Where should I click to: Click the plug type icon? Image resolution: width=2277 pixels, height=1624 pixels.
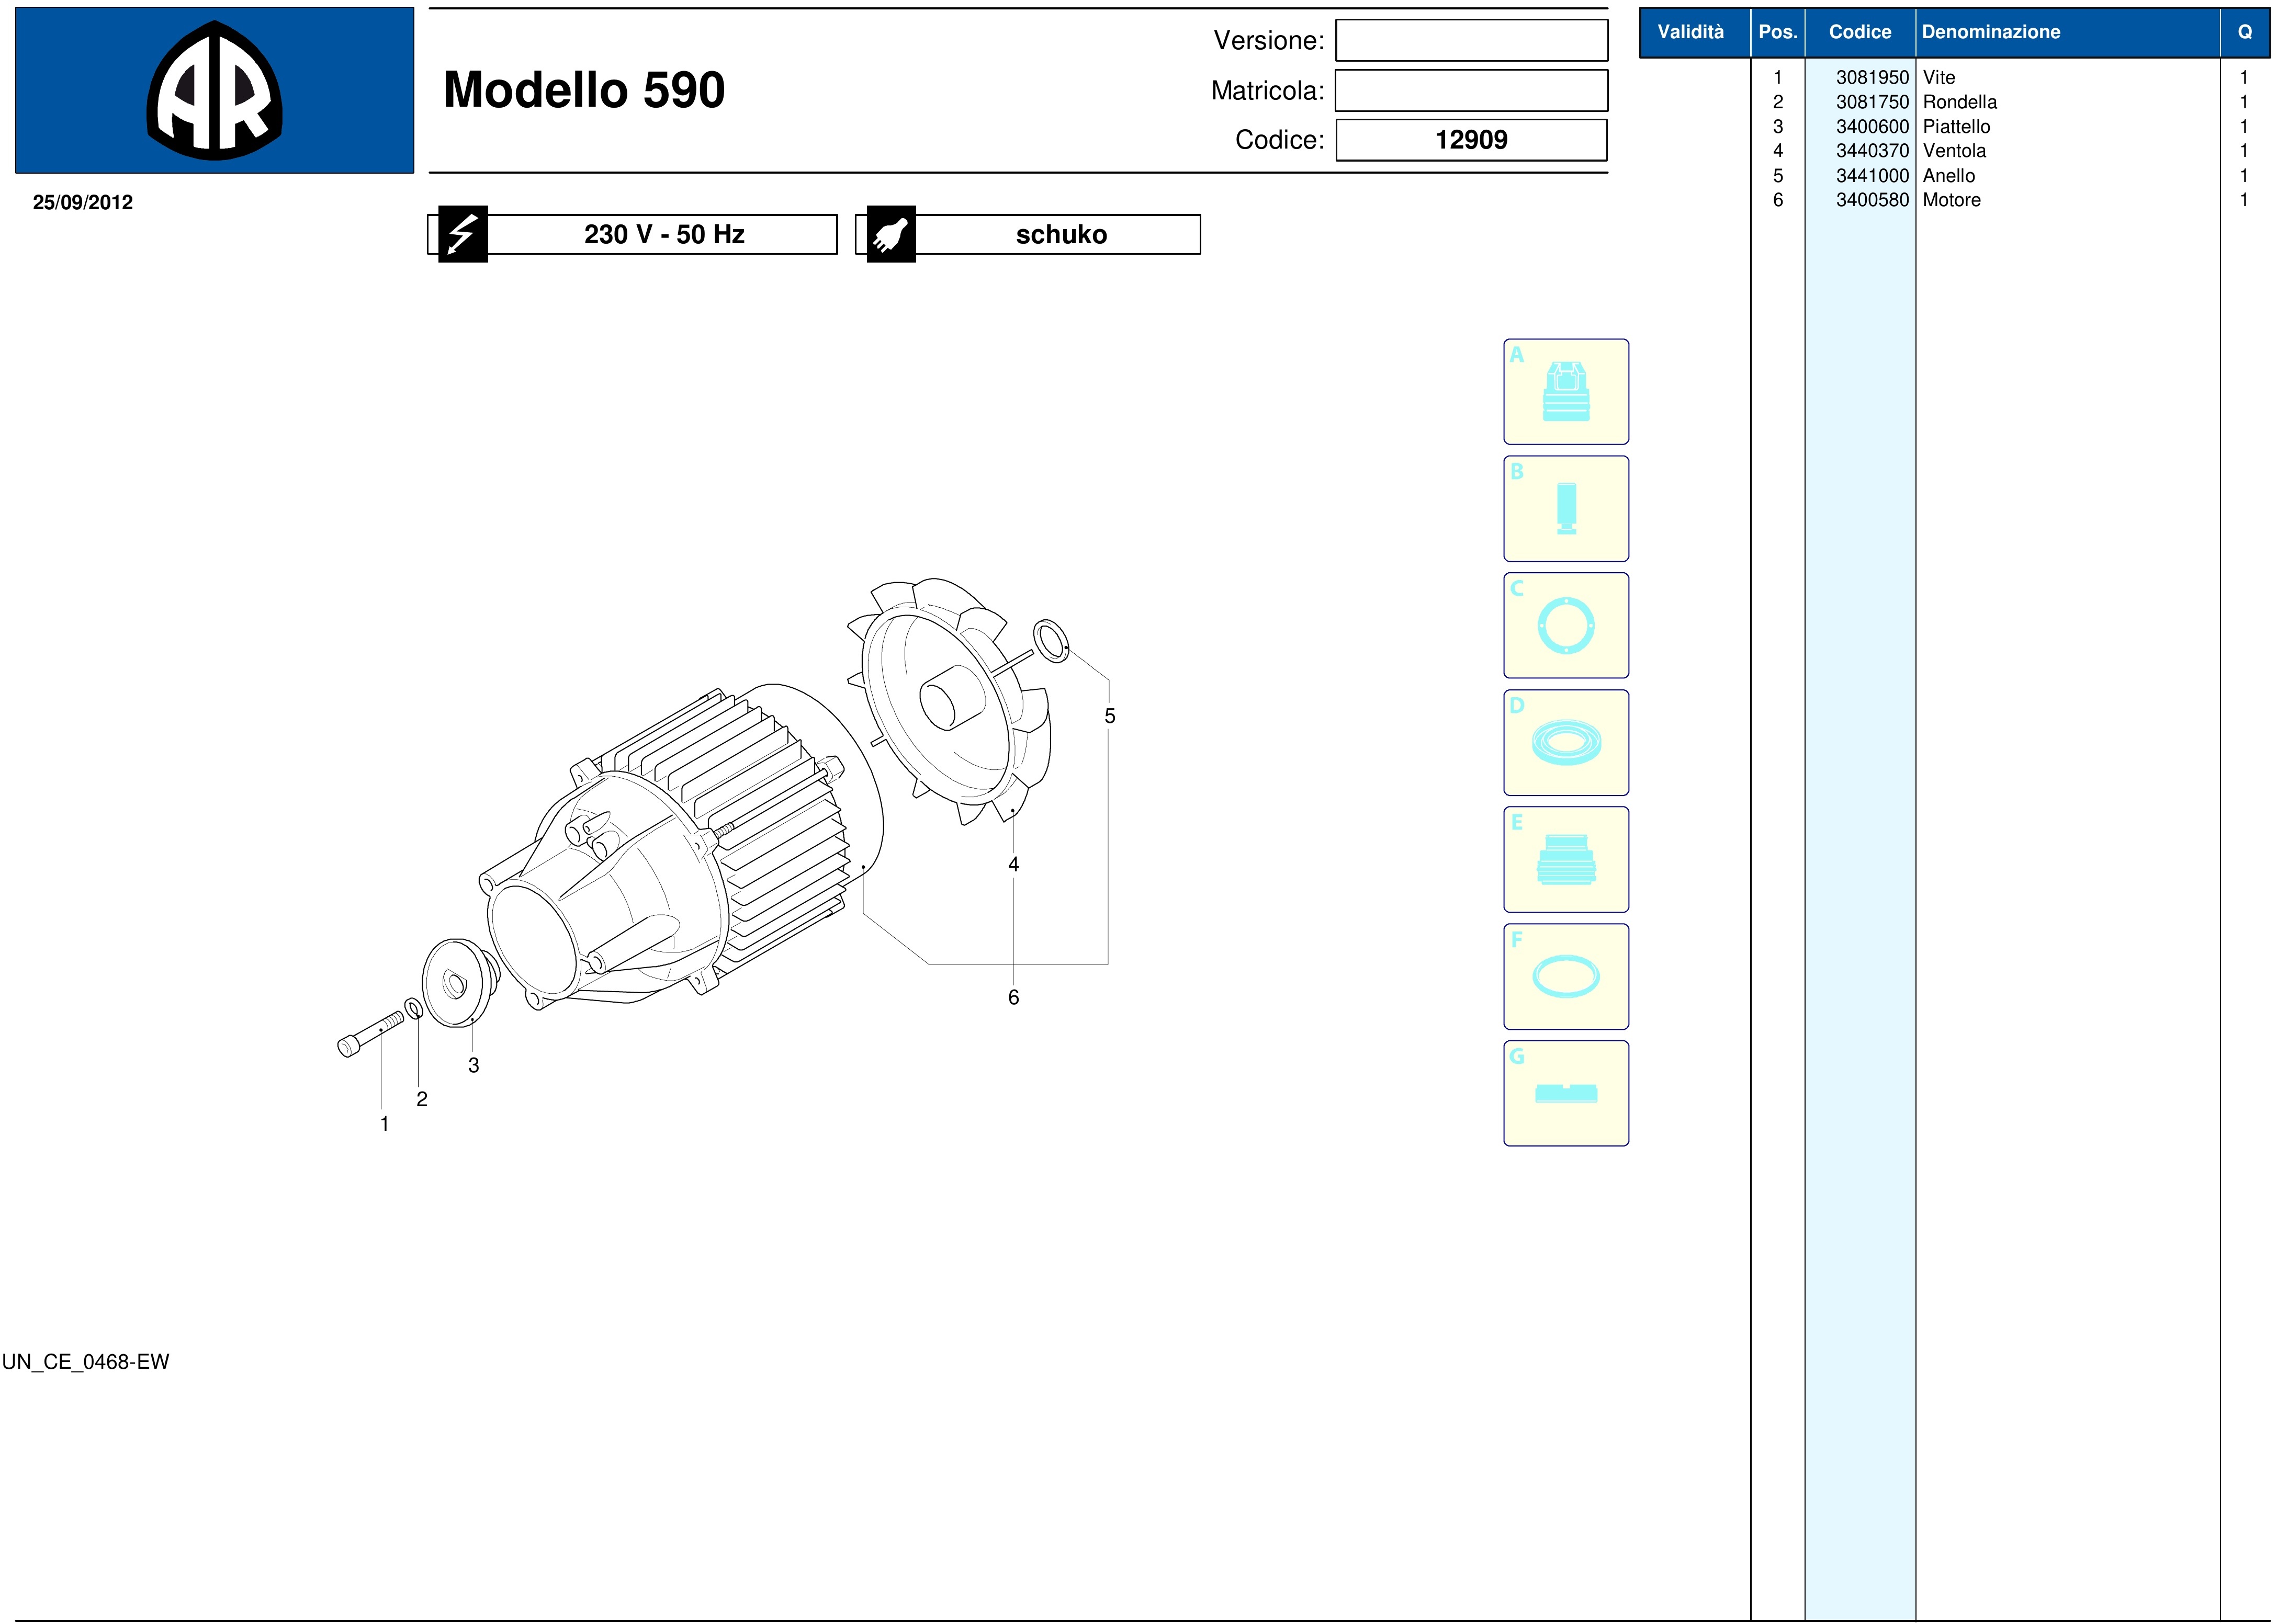[890, 234]
